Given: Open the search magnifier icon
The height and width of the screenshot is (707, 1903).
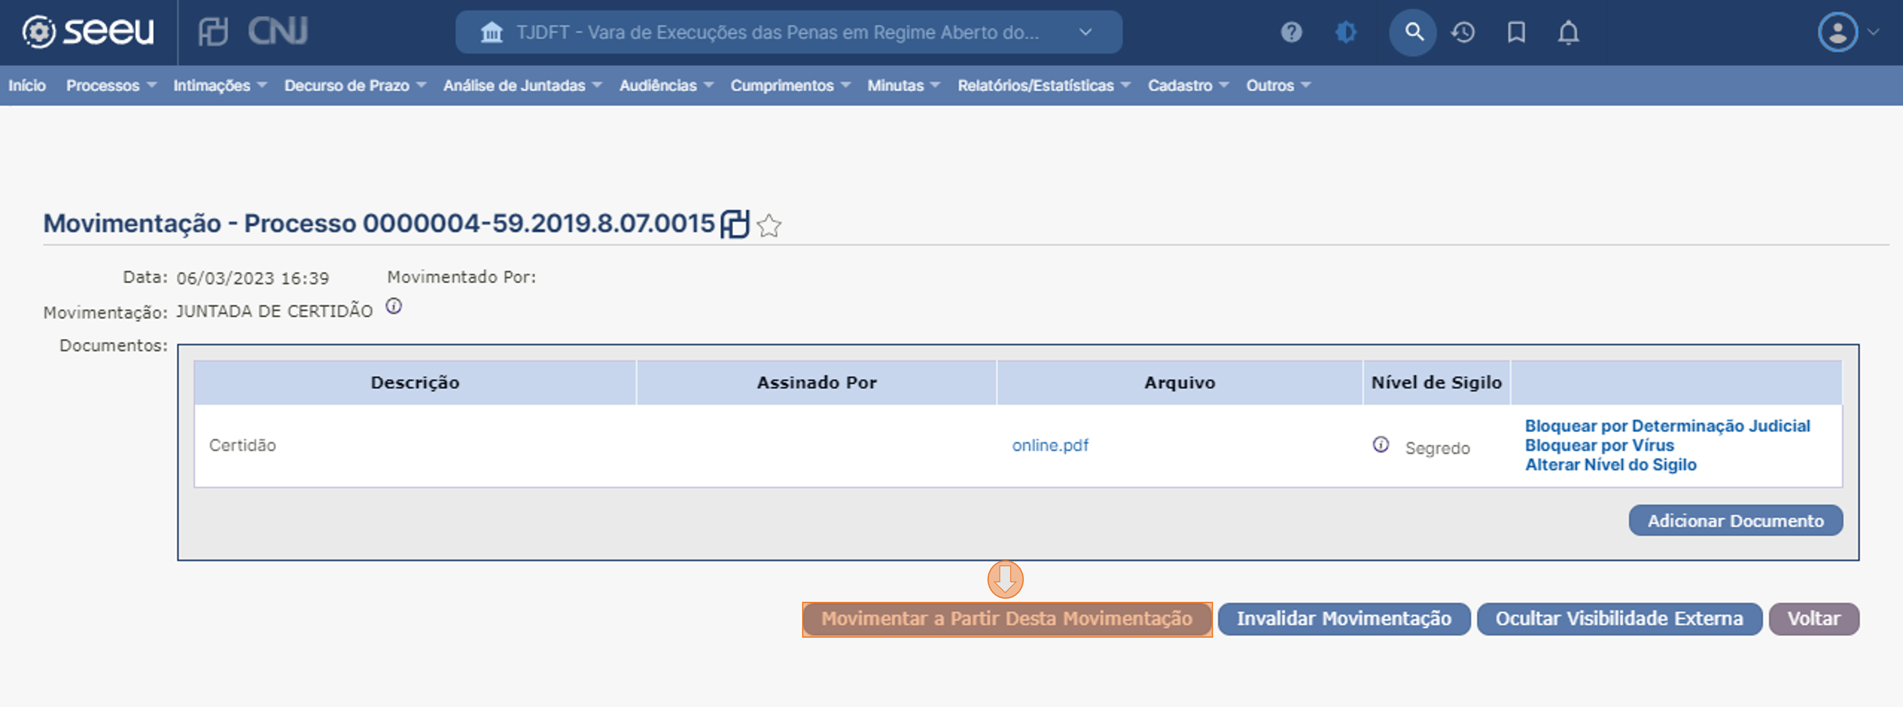Looking at the screenshot, I should tap(1412, 32).
